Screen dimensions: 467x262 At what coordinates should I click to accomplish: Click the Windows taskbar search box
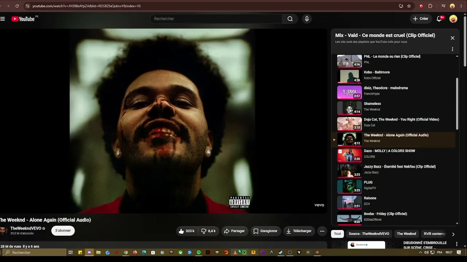35,253
